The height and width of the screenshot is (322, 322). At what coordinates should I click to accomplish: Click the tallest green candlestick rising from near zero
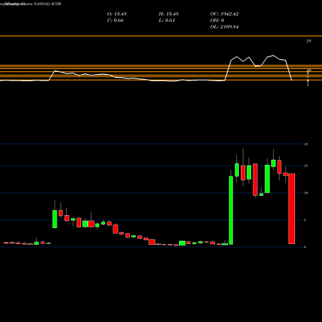pyautogui.click(x=231, y=210)
